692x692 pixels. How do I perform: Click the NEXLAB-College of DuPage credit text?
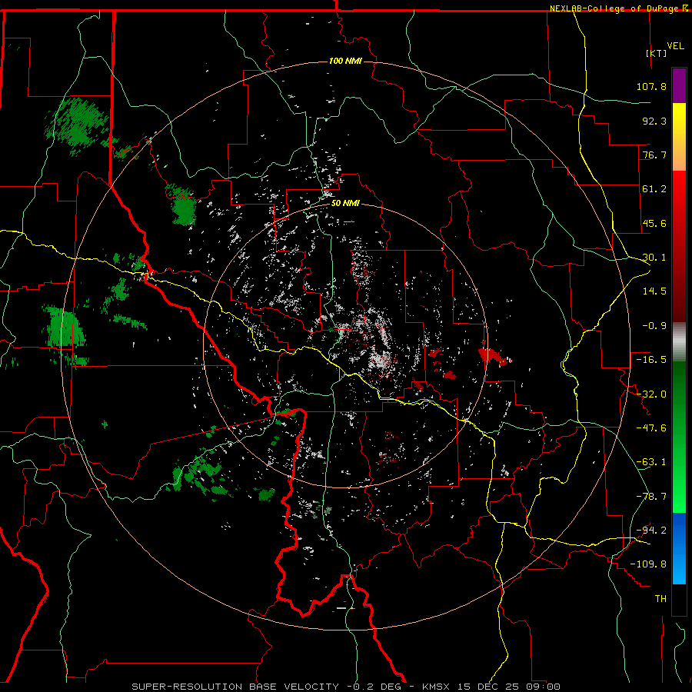(x=615, y=8)
